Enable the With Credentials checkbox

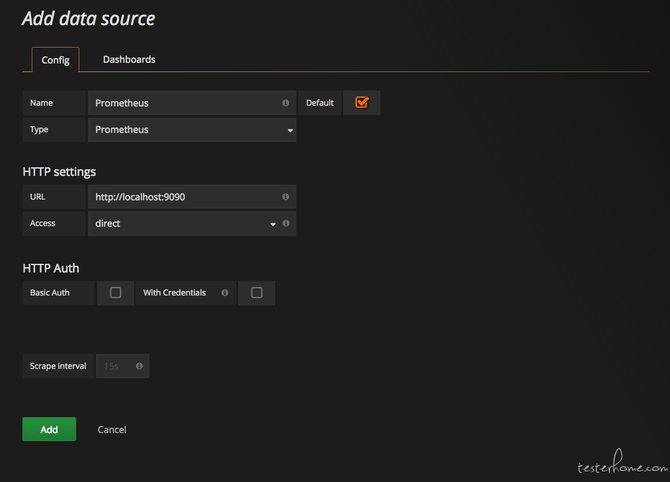[257, 293]
